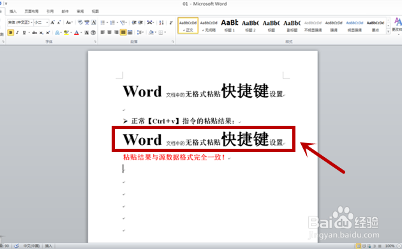Toggle Align Text Left
The height and width of the screenshot is (249, 402).
103,33
